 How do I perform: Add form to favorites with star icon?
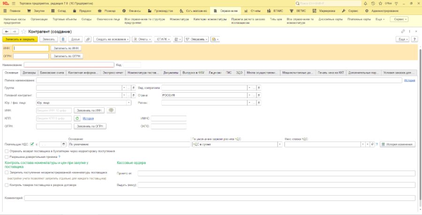point(24,32)
